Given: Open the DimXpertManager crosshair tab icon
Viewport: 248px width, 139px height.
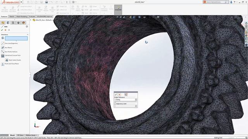Looking at the screenshot, I should coord(18,23).
